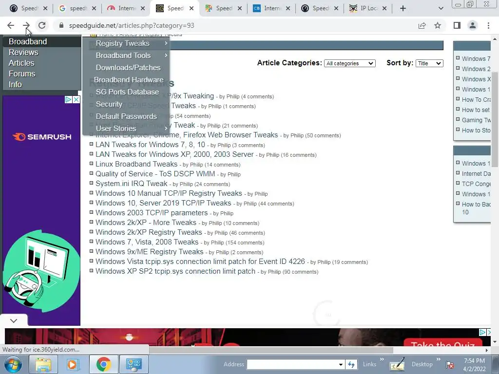Bookmark this page with the star icon
Image resolution: width=499 pixels, height=374 pixels.
coord(438,25)
